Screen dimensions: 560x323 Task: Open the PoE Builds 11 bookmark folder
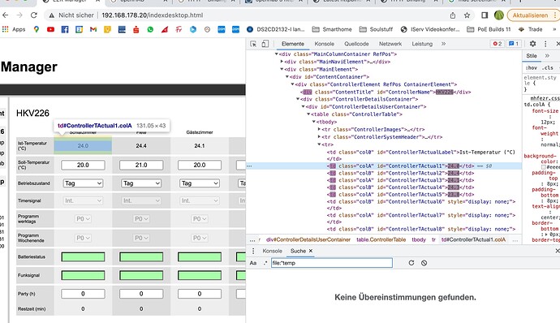[x=489, y=29]
